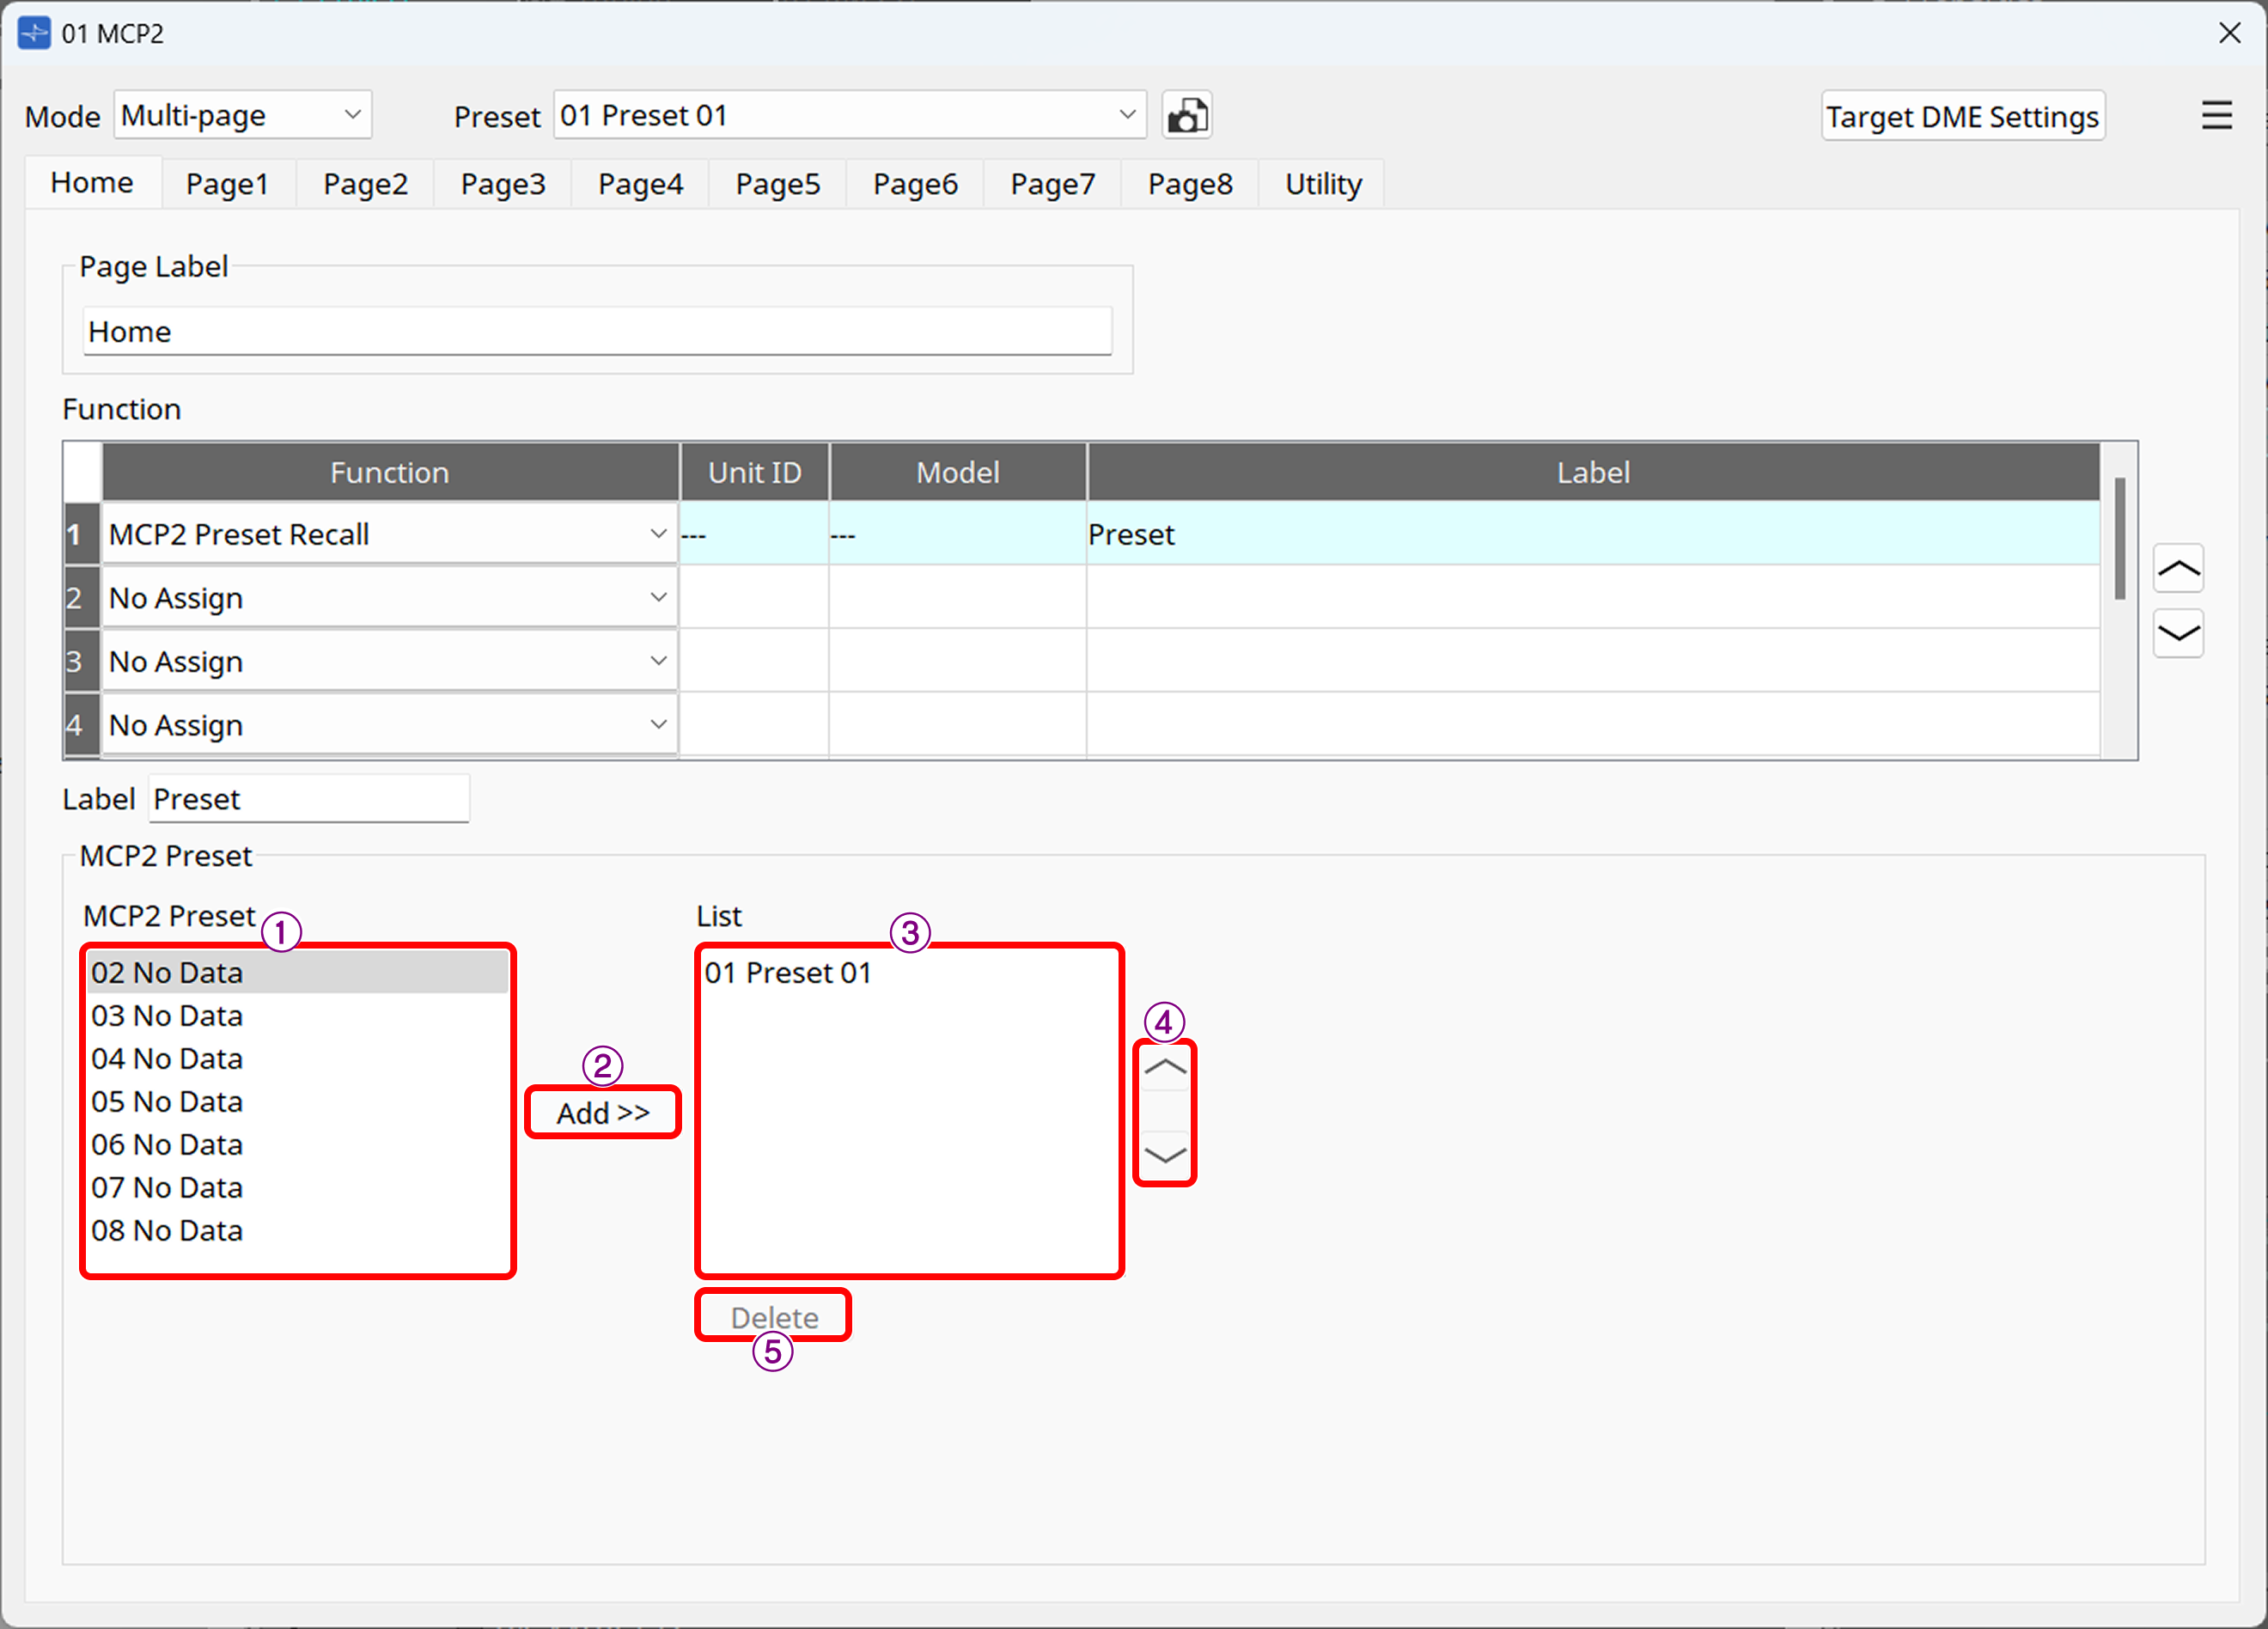Click the MCP2 application icon in title bar

pos(34,33)
